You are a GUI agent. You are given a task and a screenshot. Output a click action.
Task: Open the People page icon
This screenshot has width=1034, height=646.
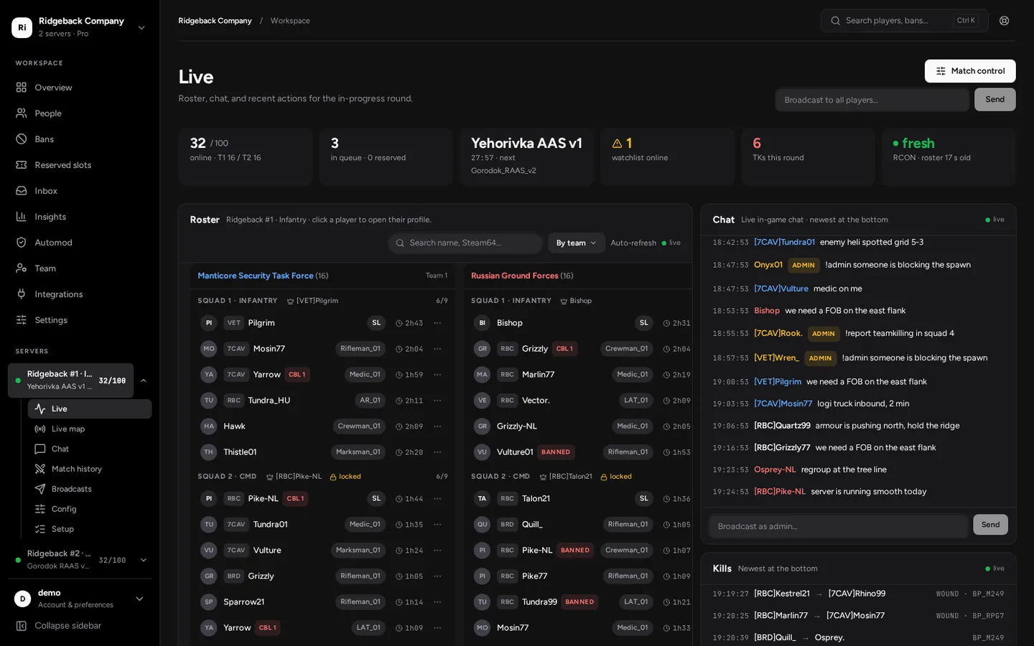pos(22,113)
